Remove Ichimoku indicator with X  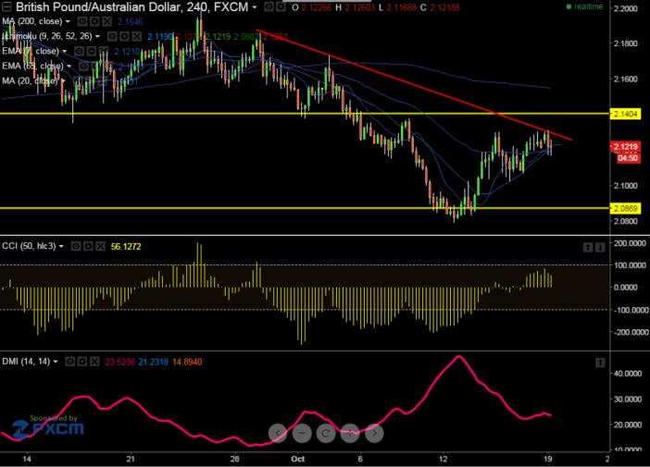(x=137, y=36)
